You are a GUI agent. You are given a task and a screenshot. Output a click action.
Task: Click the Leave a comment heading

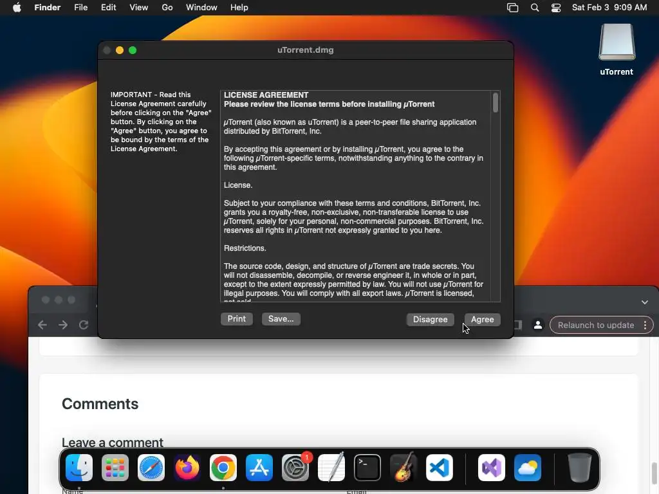click(x=112, y=443)
